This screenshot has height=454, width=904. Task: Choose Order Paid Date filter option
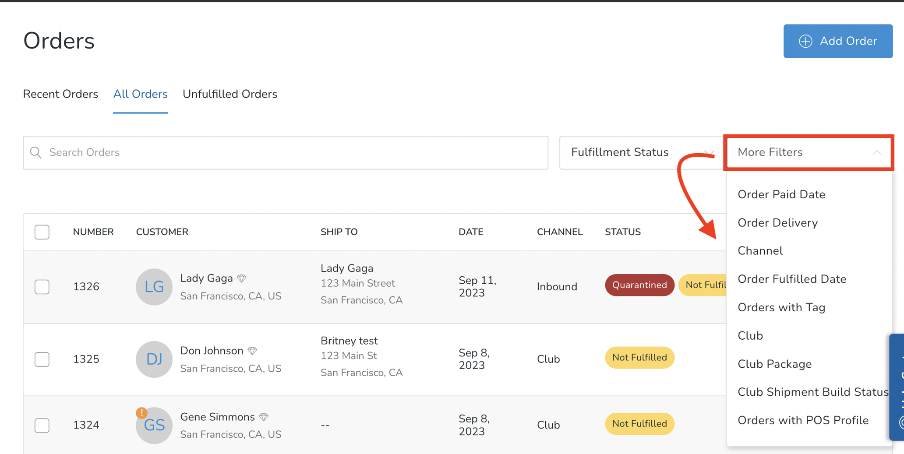[x=781, y=194]
